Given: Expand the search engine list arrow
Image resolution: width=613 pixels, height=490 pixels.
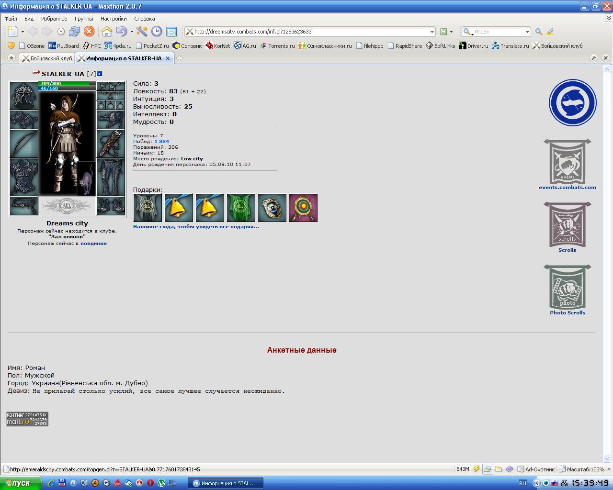Looking at the screenshot, I should [x=527, y=32].
